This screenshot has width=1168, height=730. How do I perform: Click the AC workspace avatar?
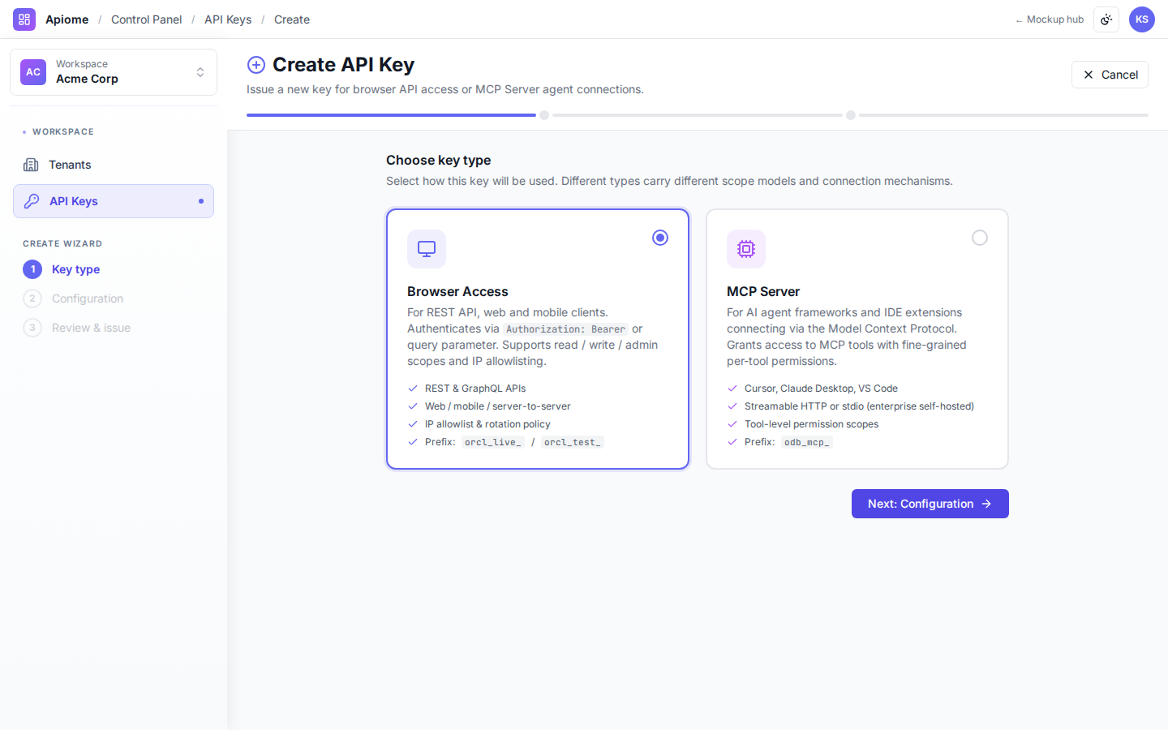[33, 72]
